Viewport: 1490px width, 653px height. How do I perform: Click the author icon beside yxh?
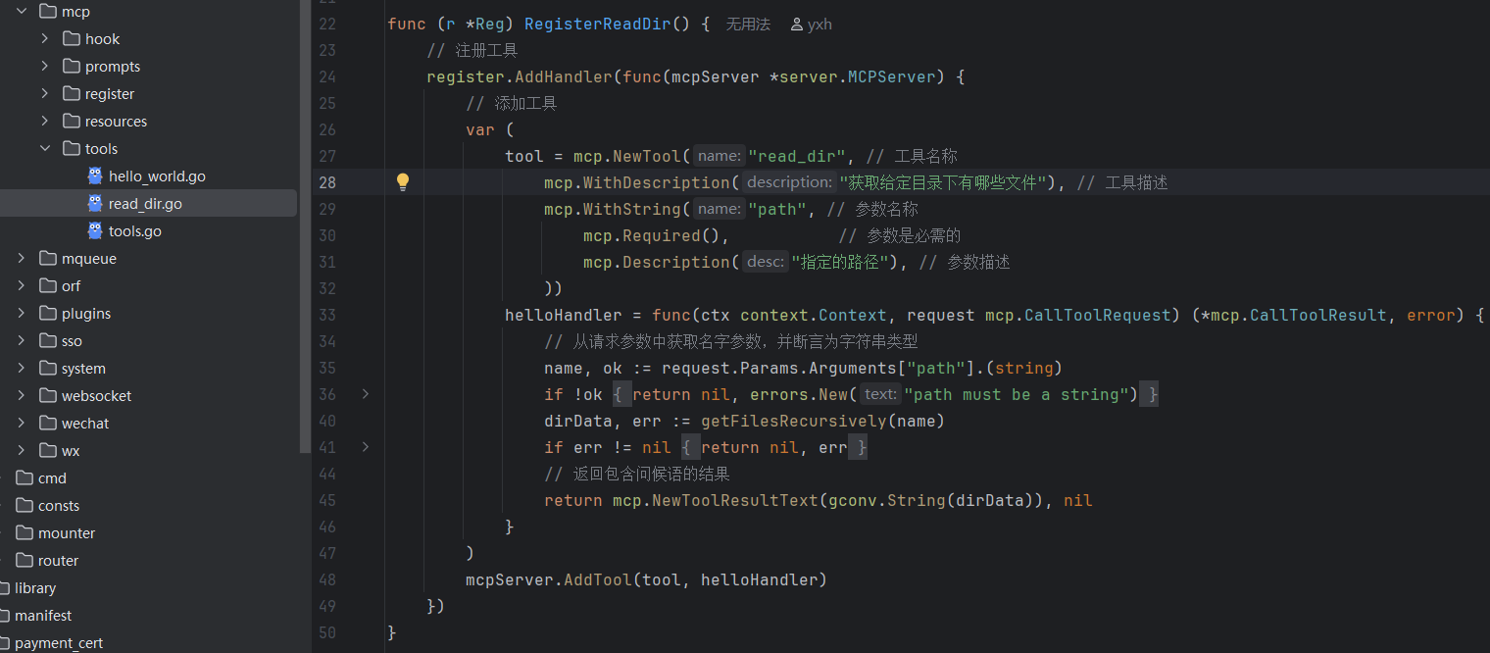[x=796, y=24]
